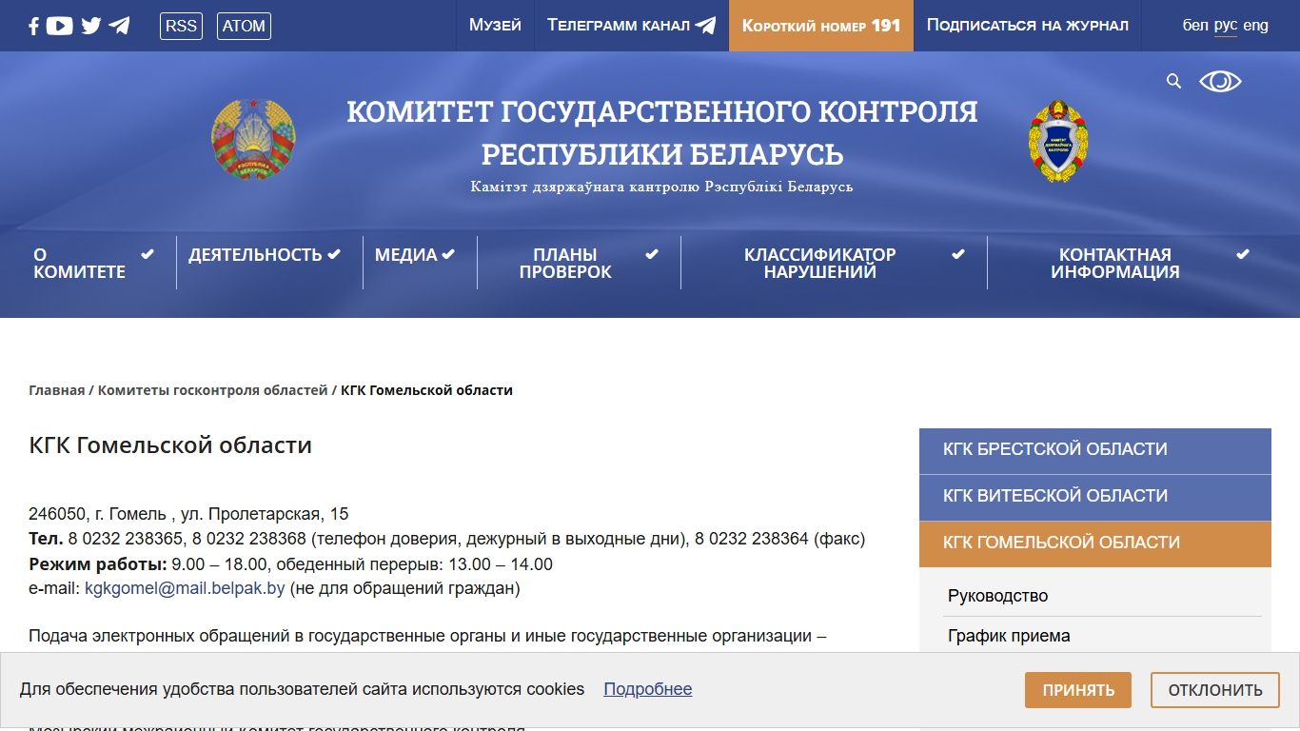Click the КГК Гомельской области page heading
Screen dimensions: 1300x731
click(x=170, y=445)
